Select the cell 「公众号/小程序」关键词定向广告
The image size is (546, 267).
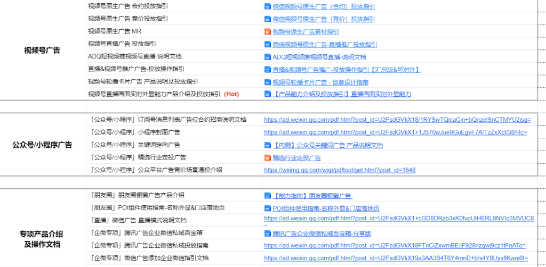pos(174,145)
